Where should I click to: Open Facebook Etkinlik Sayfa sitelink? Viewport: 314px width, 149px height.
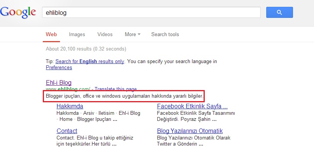[192, 106]
